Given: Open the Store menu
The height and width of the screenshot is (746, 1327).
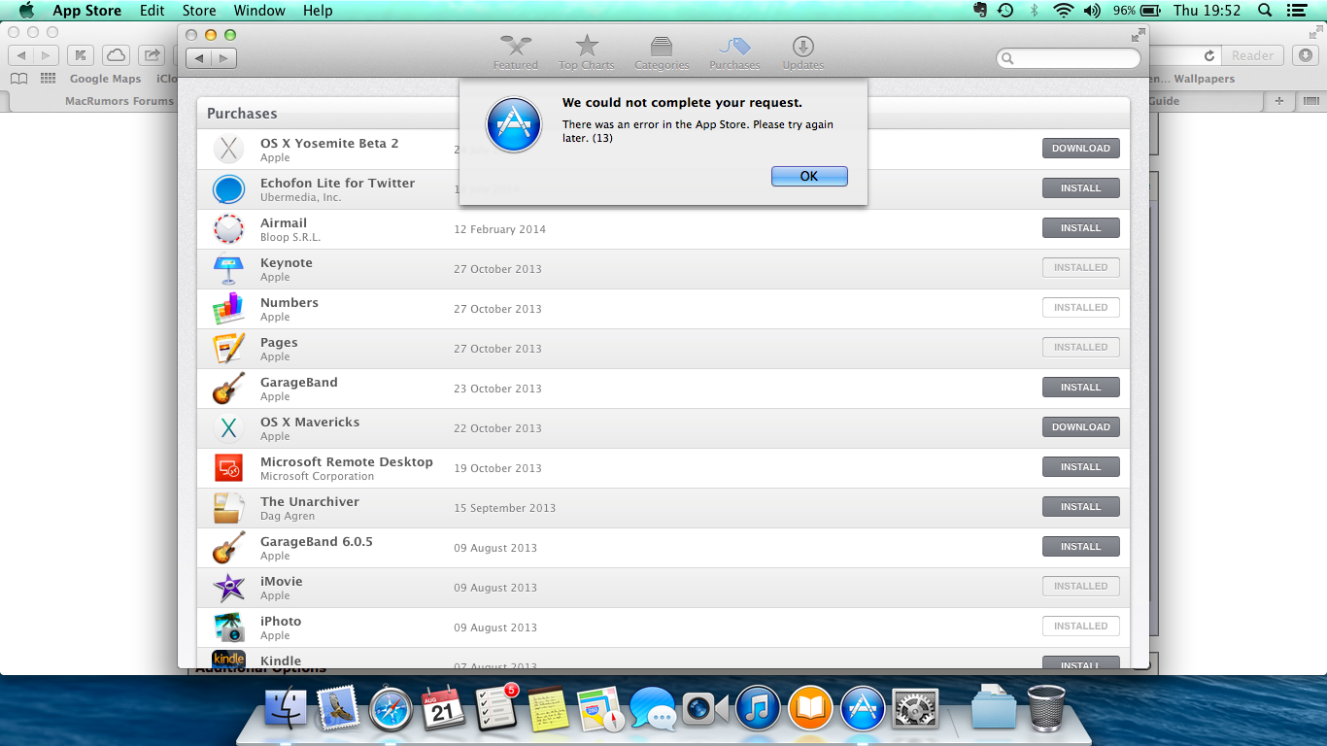Looking at the screenshot, I should [199, 11].
